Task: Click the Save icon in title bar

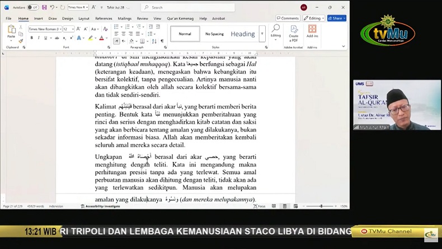Action: (x=44, y=7)
